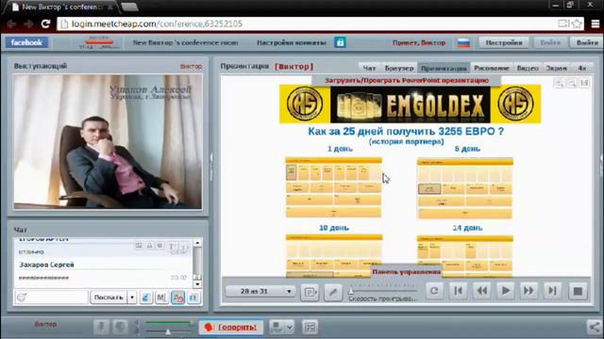This screenshot has height=339, width=604.
Task: Toggle the webcam icon in bottom bar
Action: point(120,327)
